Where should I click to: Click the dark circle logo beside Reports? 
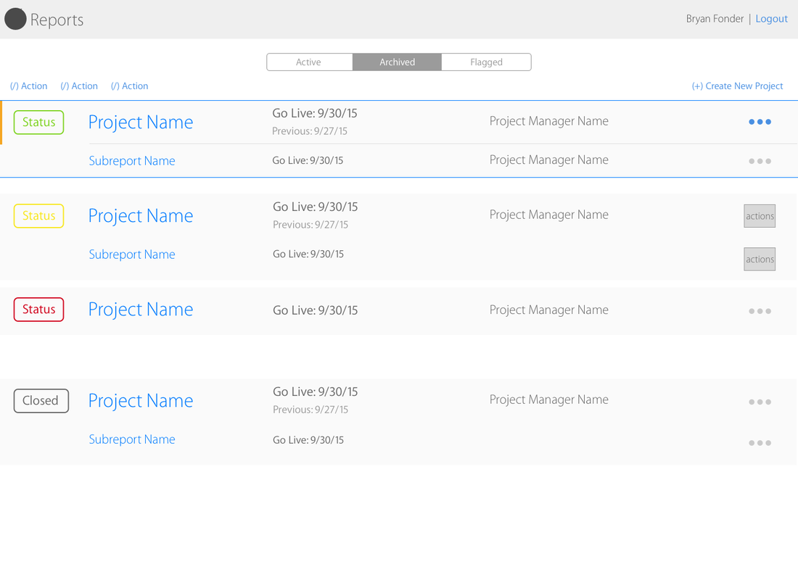pyautogui.click(x=15, y=19)
